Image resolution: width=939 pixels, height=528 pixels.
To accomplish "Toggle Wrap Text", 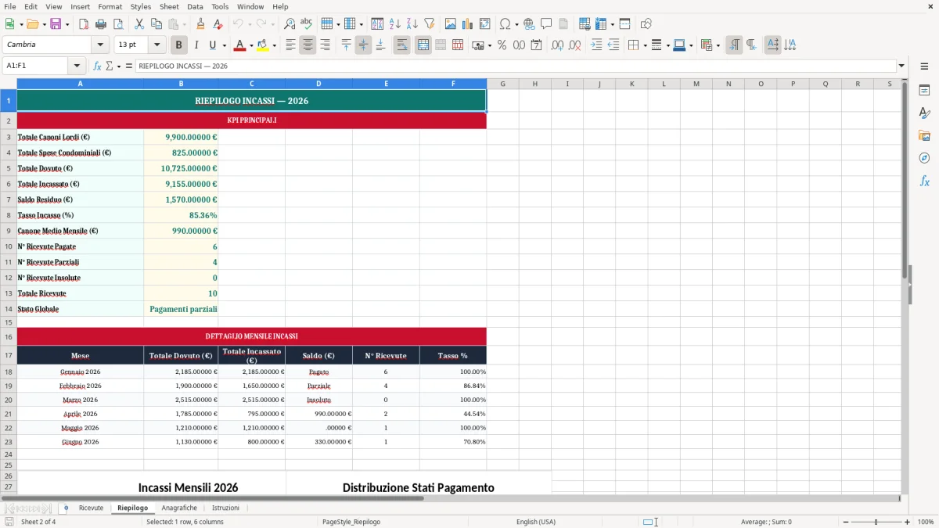I will click(401, 45).
